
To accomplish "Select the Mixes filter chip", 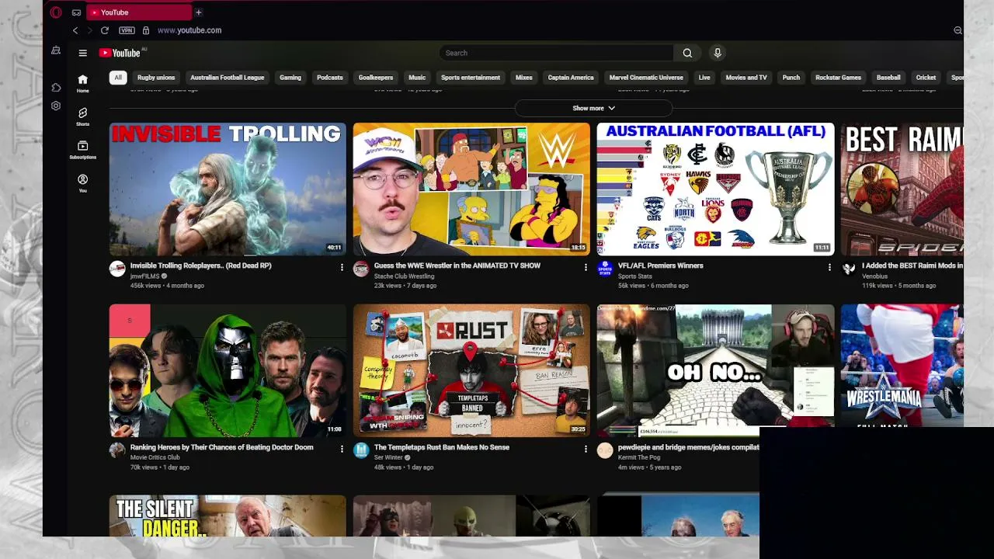I will pos(524,78).
